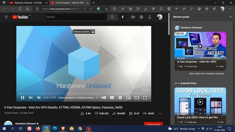Close the Recent posts panel
The height and width of the screenshot is (132, 235).
point(231,17)
